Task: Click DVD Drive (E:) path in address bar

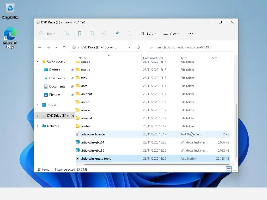Action: [x=99, y=47]
